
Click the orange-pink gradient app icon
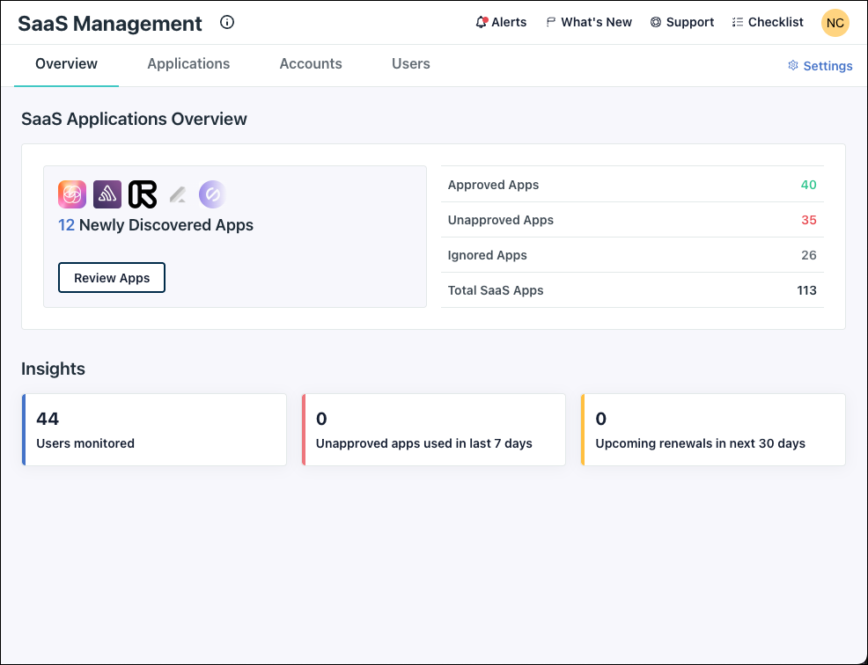[72, 194]
